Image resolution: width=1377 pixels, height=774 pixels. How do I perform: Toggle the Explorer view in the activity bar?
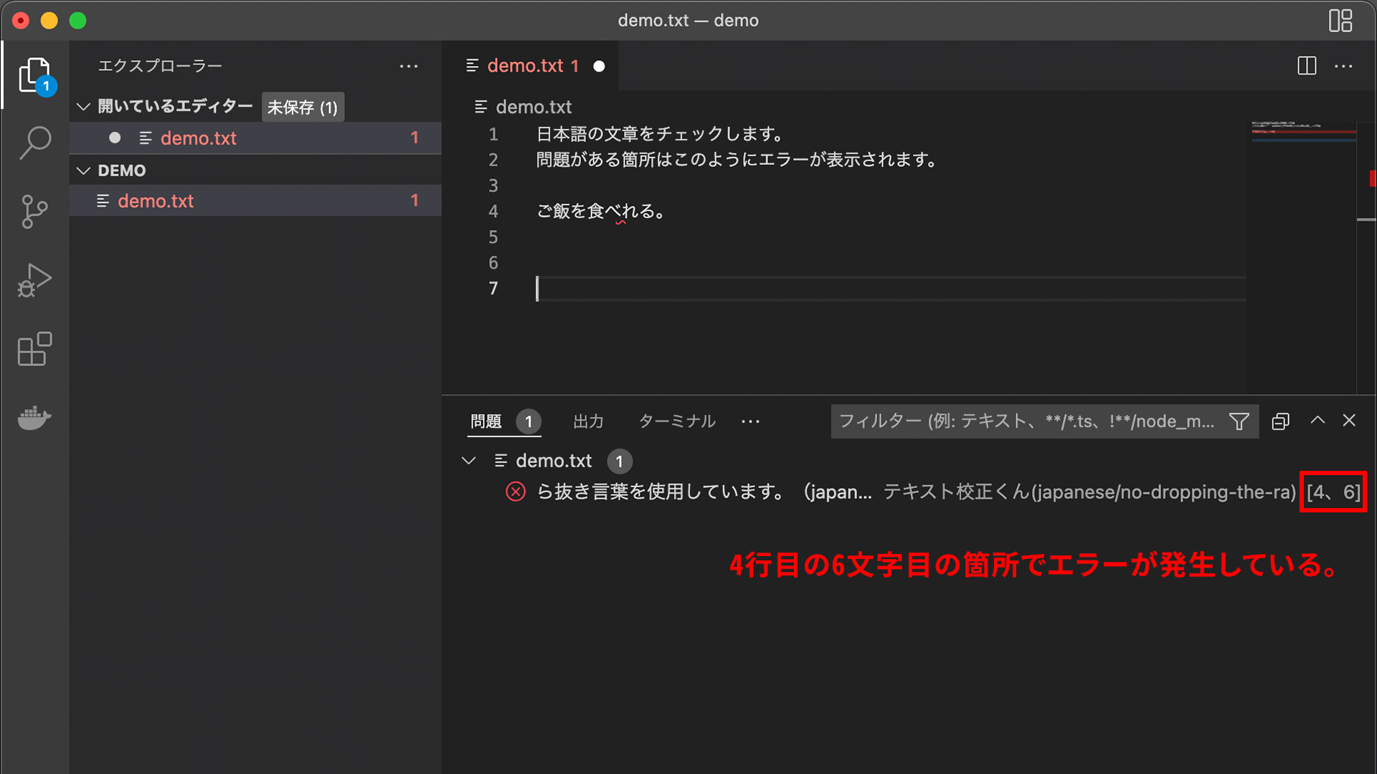(x=34, y=74)
